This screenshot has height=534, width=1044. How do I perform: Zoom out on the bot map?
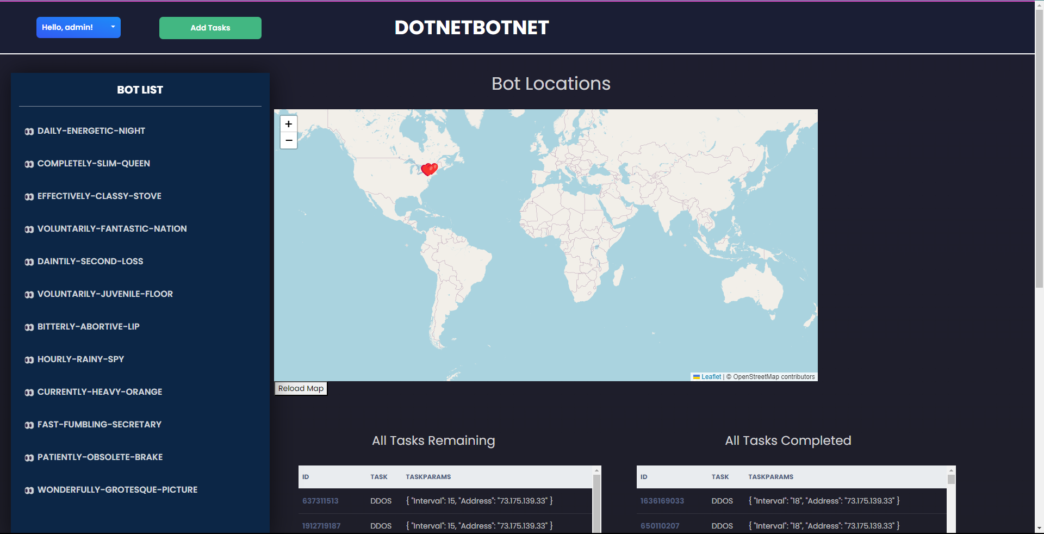(289, 140)
